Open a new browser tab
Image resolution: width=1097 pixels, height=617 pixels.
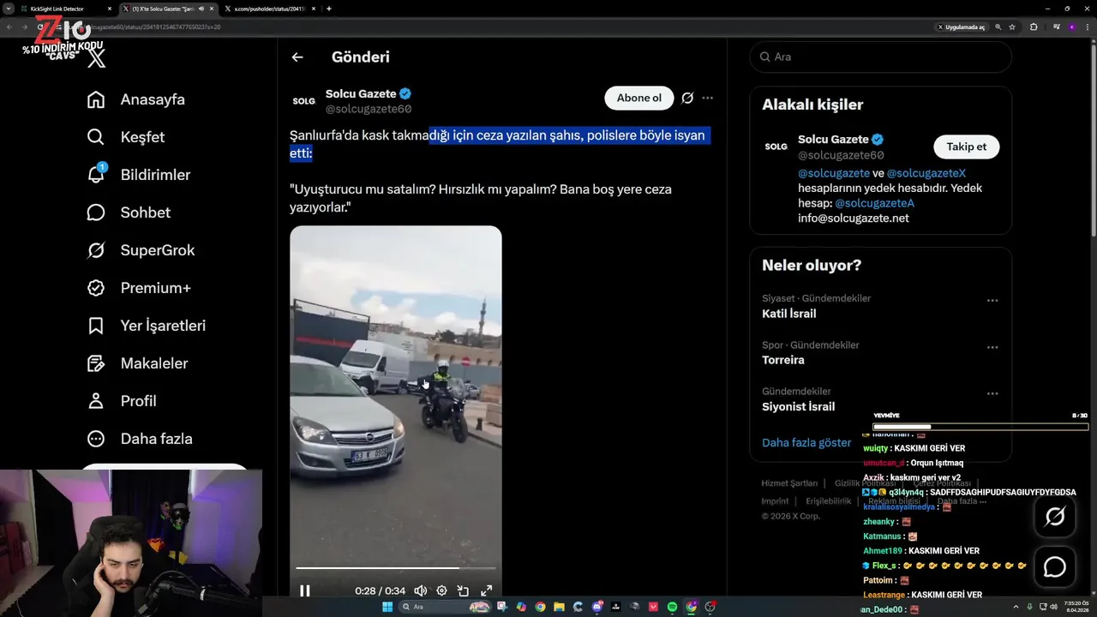(329, 9)
